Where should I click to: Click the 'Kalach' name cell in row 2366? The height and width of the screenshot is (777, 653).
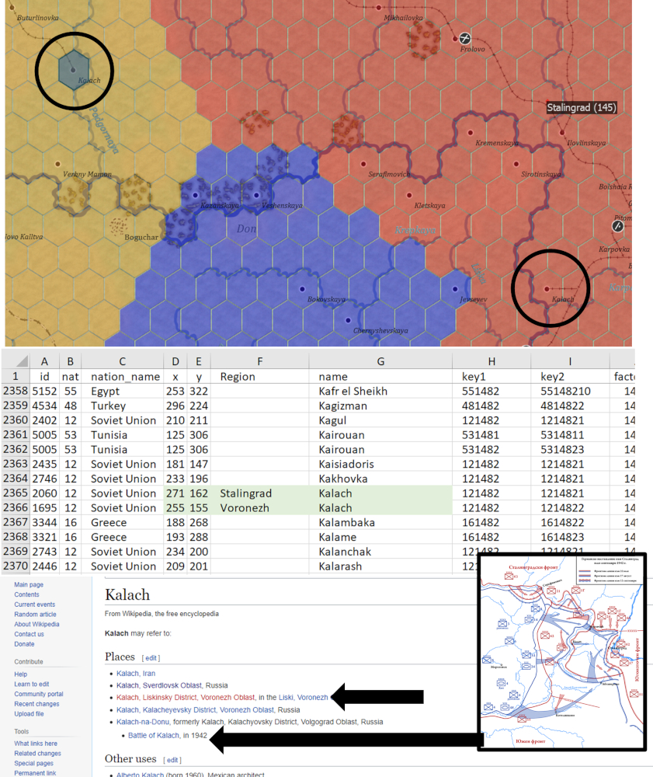[x=380, y=507]
